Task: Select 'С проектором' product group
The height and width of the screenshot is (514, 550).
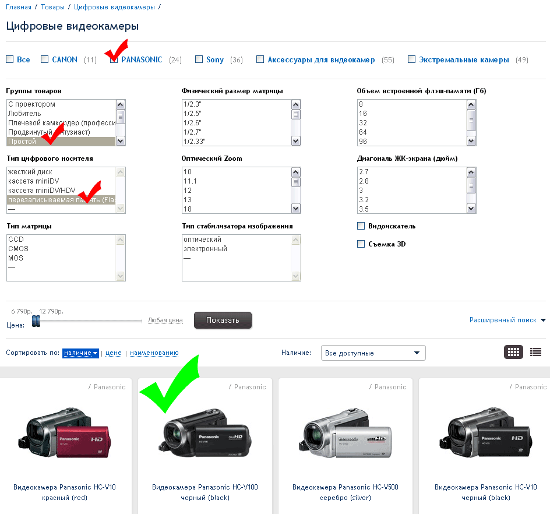Action: (61, 104)
